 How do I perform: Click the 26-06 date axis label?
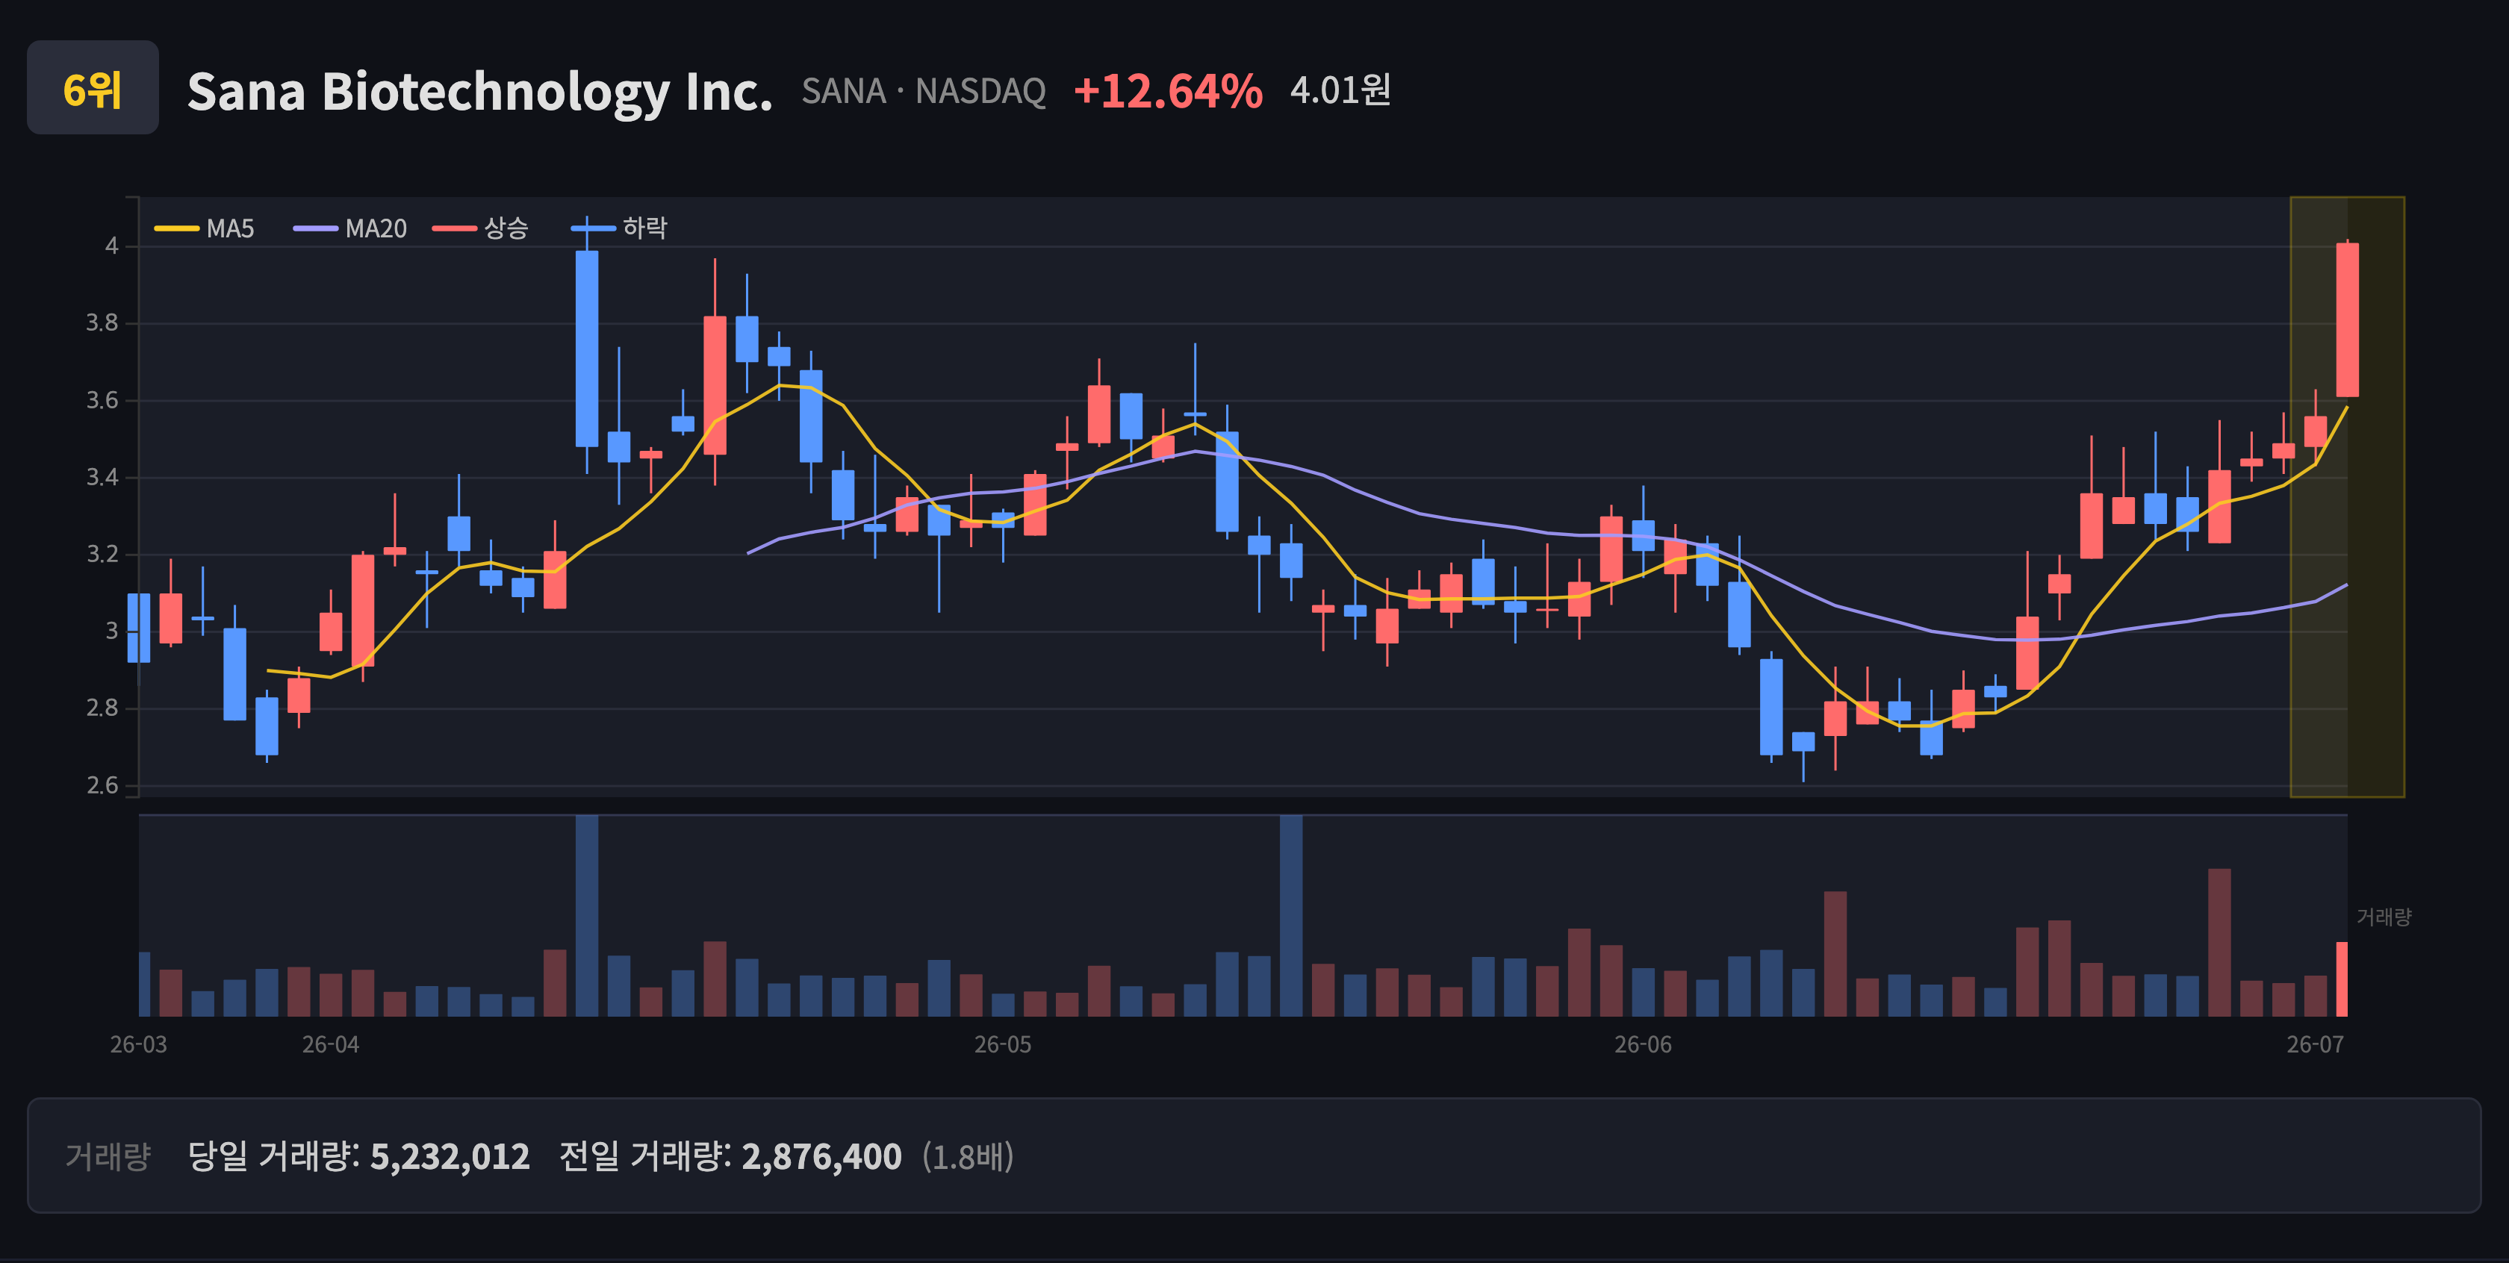click(1643, 1045)
